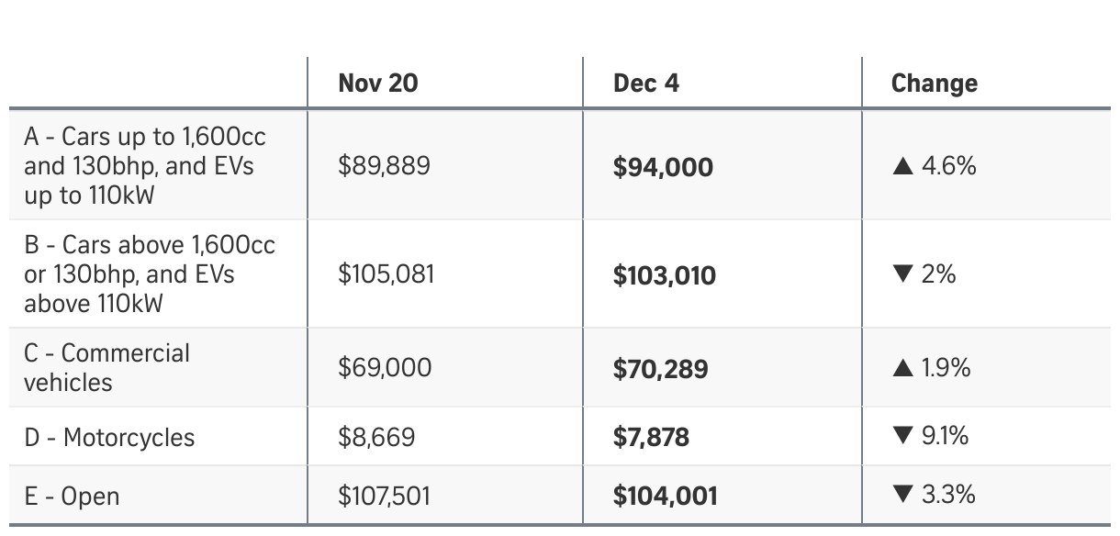Click the up triangle beside 4.6%
The width and height of the screenshot is (1120, 536).
(902, 167)
